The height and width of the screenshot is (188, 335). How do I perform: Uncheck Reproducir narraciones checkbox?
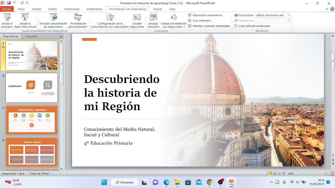[x=190, y=15]
